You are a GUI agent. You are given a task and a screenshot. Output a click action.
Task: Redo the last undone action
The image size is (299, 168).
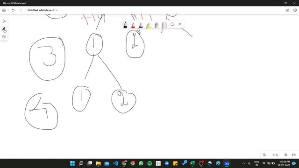coord(21,10)
